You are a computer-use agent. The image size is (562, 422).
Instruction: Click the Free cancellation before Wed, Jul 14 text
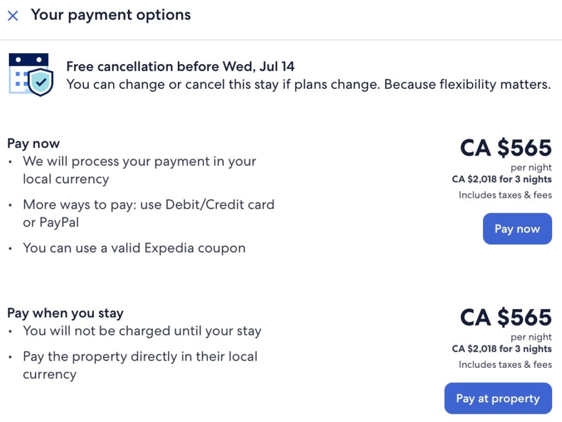(x=181, y=66)
